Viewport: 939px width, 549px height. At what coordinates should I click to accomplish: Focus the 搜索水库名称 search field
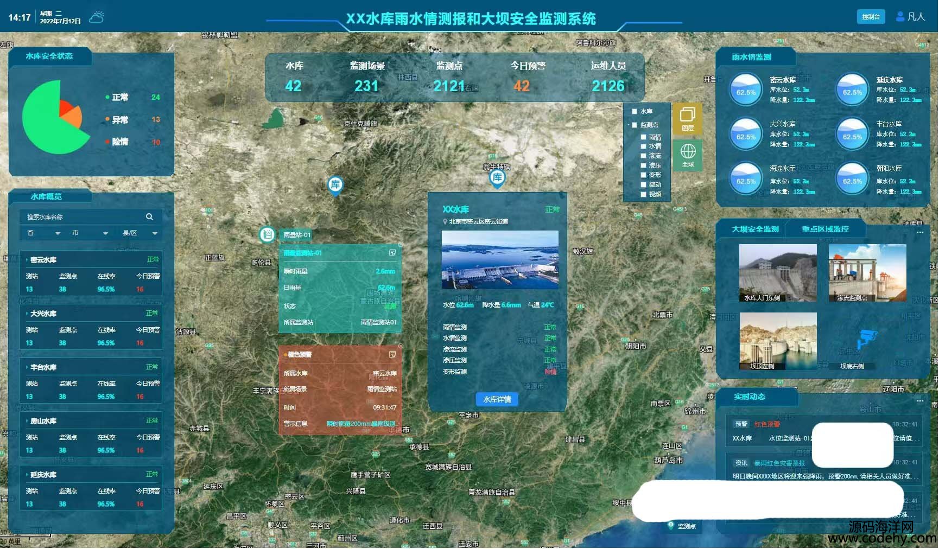click(x=91, y=216)
